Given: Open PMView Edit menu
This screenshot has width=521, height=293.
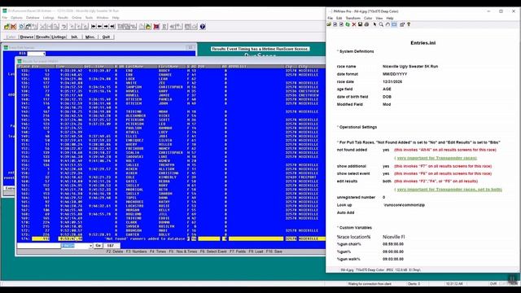Looking at the screenshot, I should (339, 18).
